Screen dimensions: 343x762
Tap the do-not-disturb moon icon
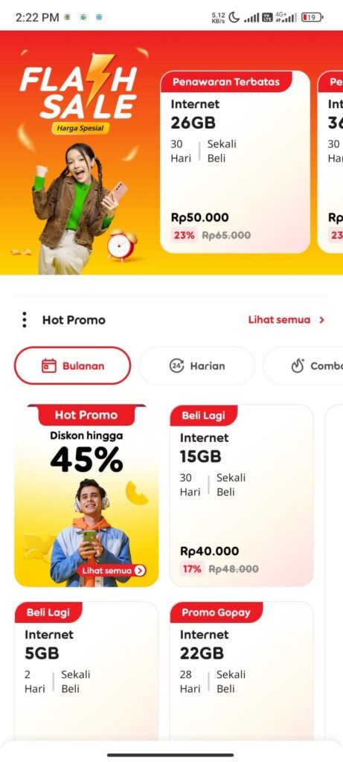pyautogui.click(x=234, y=18)
